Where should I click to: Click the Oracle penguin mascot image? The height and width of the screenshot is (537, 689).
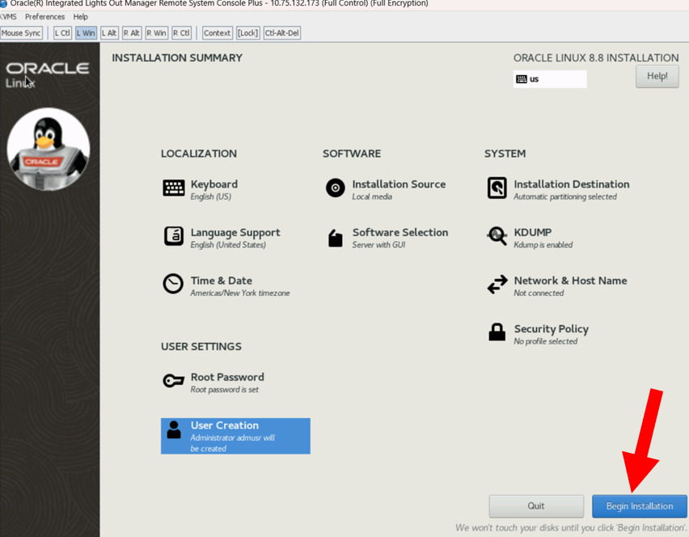(x=49, y=150)
